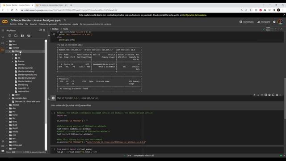The width and height of the screenshot is (286, 161).
Task: Open more cell actions menu
Action: coord(281,95)
